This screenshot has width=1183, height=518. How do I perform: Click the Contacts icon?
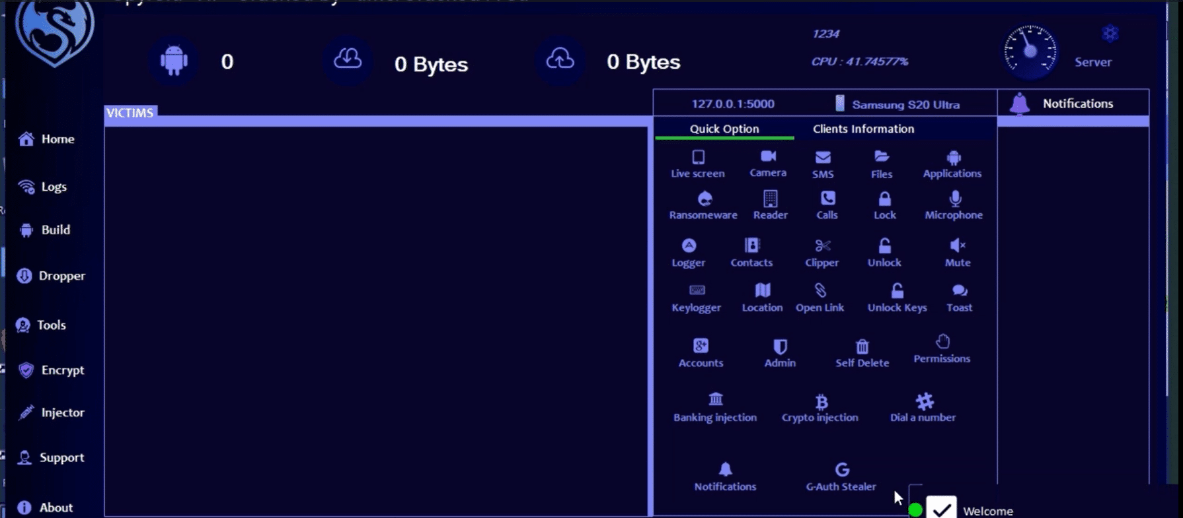[x=751, y=246]
